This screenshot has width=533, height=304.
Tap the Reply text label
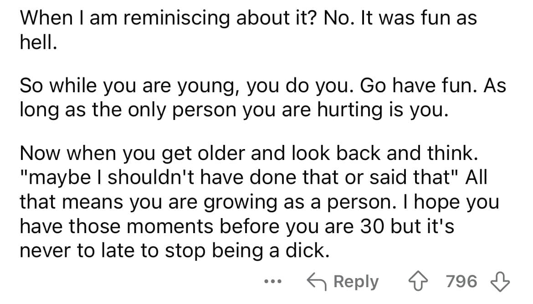coord(356,282)
